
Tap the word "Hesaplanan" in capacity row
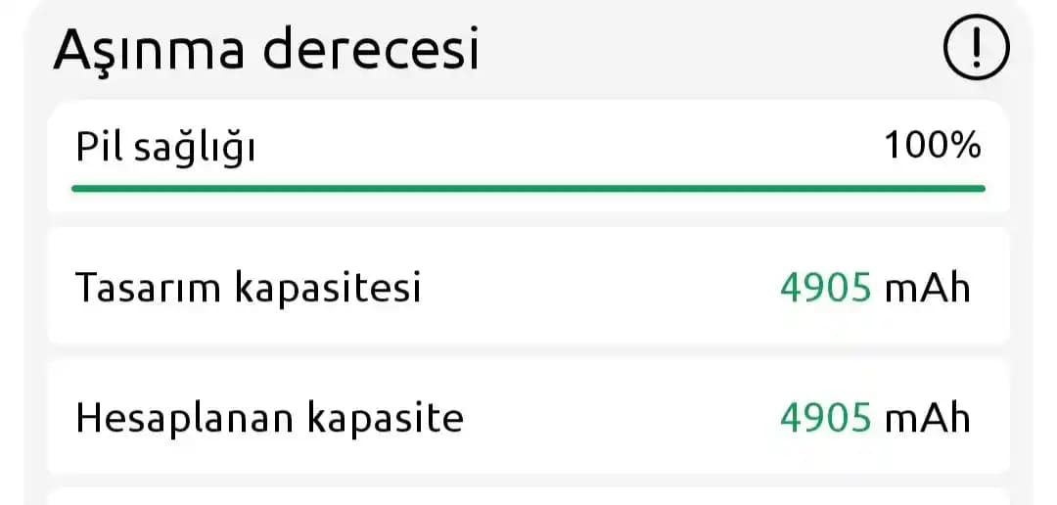[185, 418]
